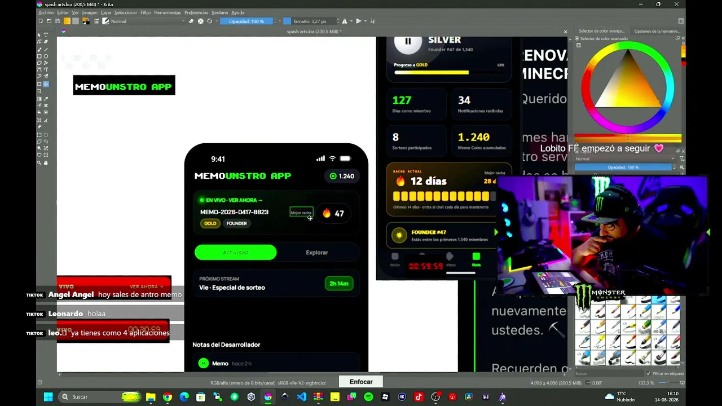Image resolution: width=722 pixels, height=406 pixels.
Task: Expand horizontal mirror options arrow
Action: (351, 21)
